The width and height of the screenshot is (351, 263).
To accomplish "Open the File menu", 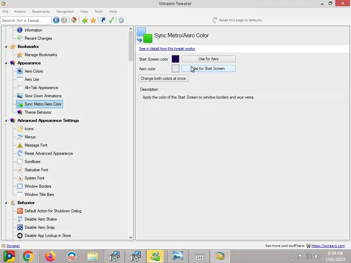I will pos(5,11).
